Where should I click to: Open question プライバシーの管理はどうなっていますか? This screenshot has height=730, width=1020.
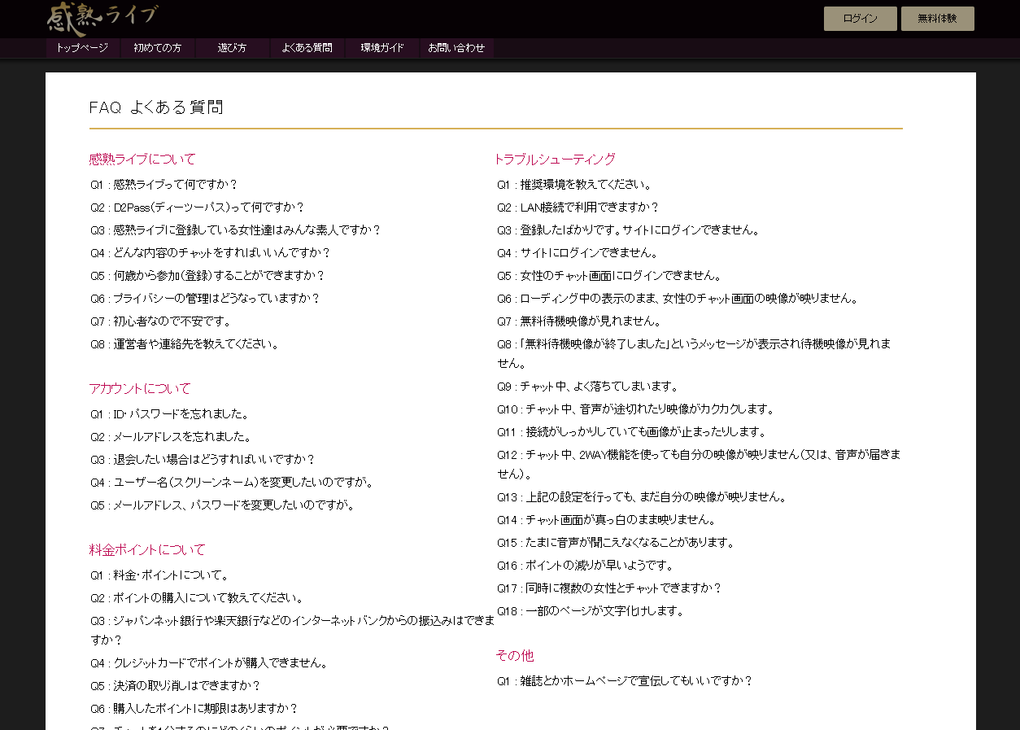click(206, 299)
